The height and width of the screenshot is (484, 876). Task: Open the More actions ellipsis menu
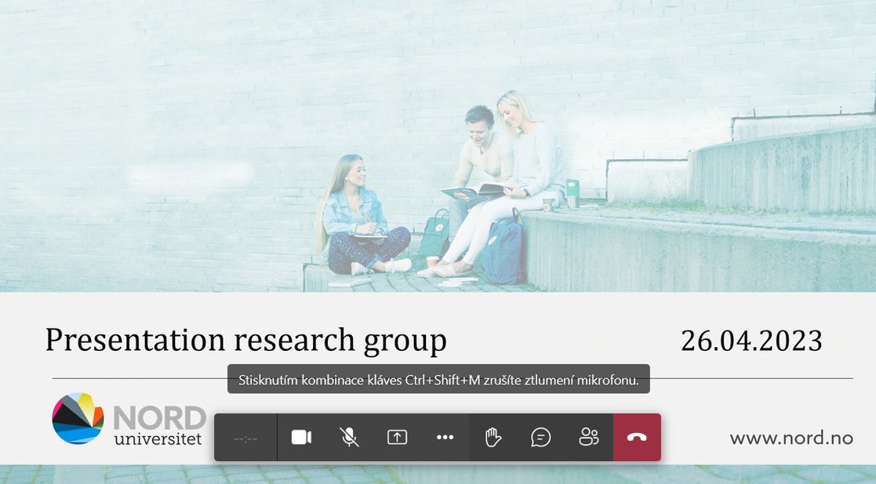click(445, 437)
